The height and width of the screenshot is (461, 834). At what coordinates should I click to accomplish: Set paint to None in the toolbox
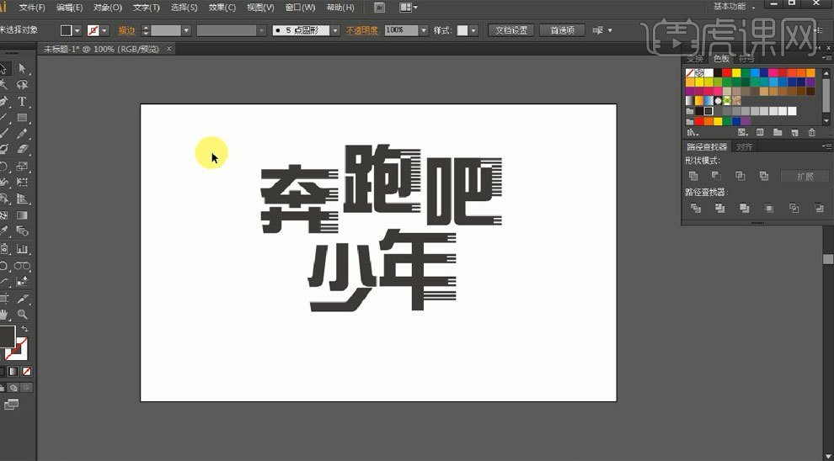pos(28,371)
